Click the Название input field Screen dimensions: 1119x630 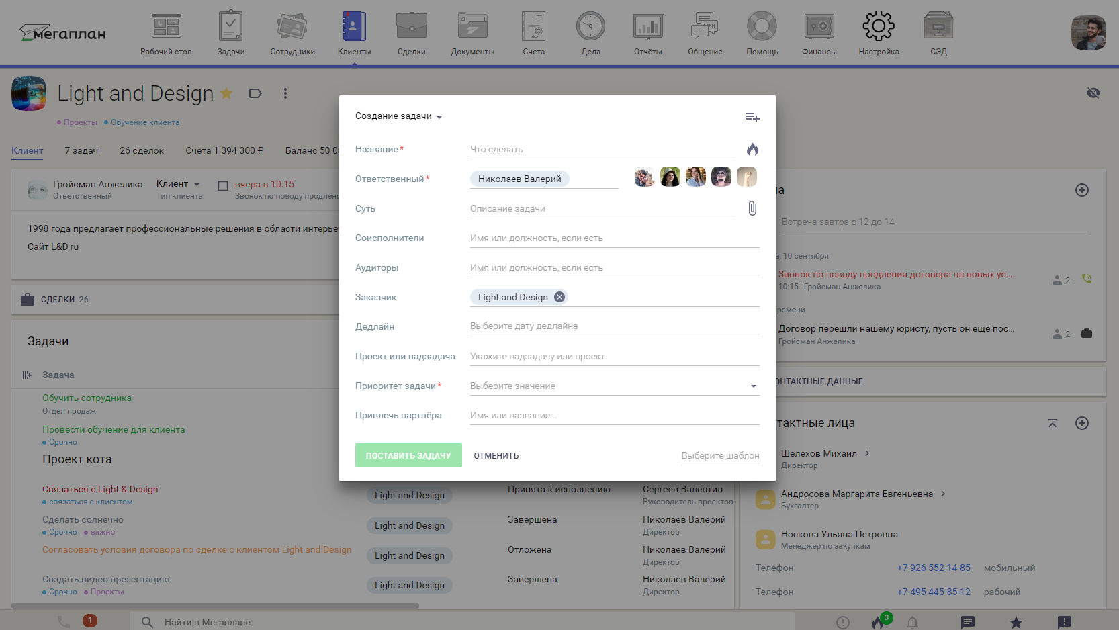coord(602,149)
